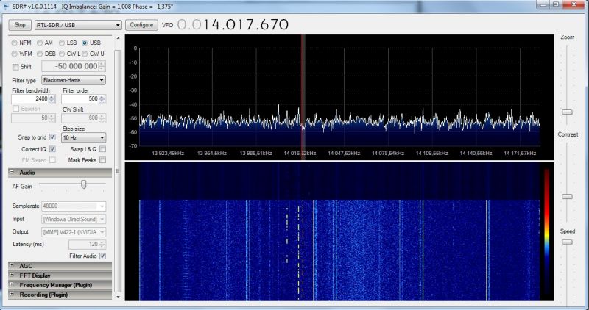Expand the Frequency Manager (Plugin) section
Screen dimensions: 589x310
[x=12, y=285]
